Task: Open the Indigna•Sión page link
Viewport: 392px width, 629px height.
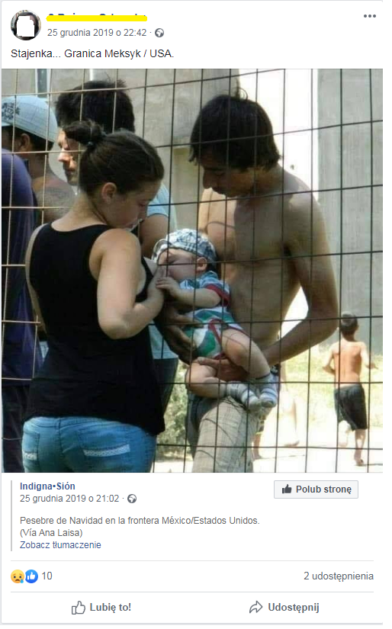Action: [x=47, y=486]
